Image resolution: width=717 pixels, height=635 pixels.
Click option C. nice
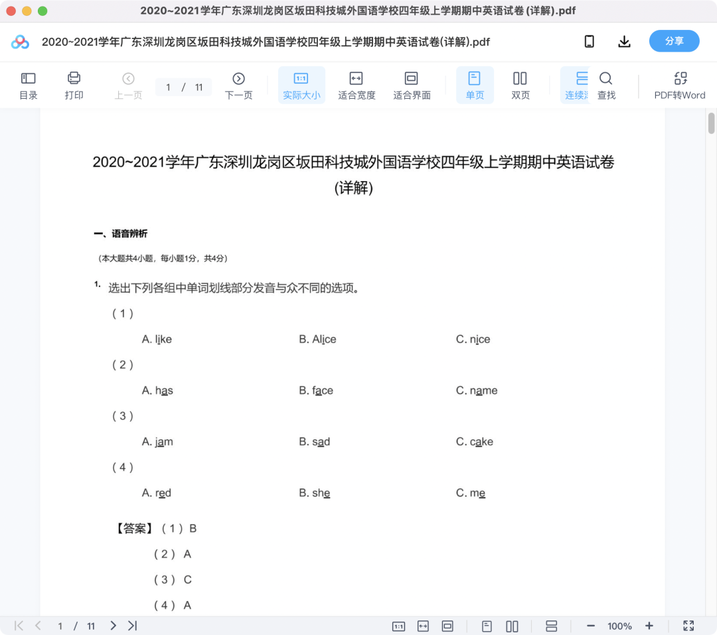pyautogui.click(x=473, y=339)
